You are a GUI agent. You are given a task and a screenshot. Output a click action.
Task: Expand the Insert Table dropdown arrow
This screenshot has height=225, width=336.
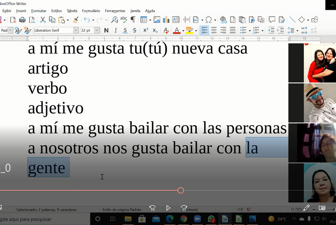click(x=150, y=20)
